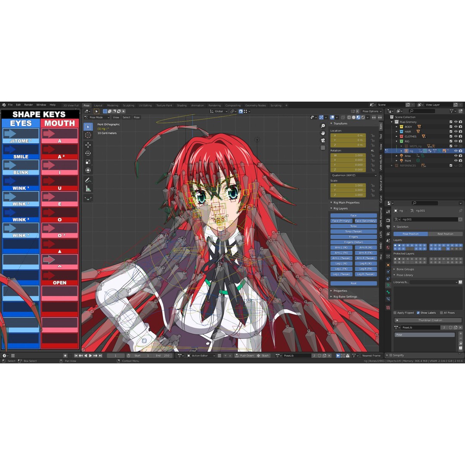Open the Render properties tab icon
Viewport: 465px width, 465px height.
pyautogui.click(x=388, y=220)
